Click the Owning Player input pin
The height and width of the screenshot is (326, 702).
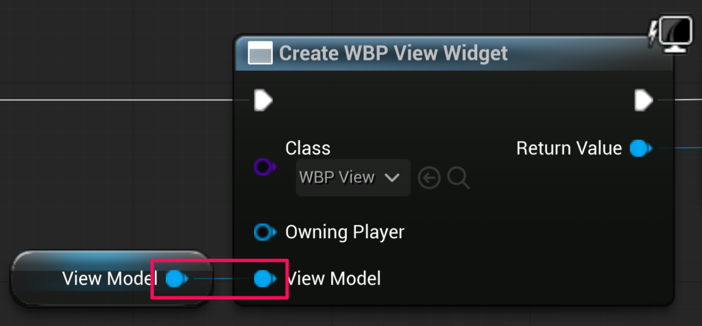click(264, 232)
